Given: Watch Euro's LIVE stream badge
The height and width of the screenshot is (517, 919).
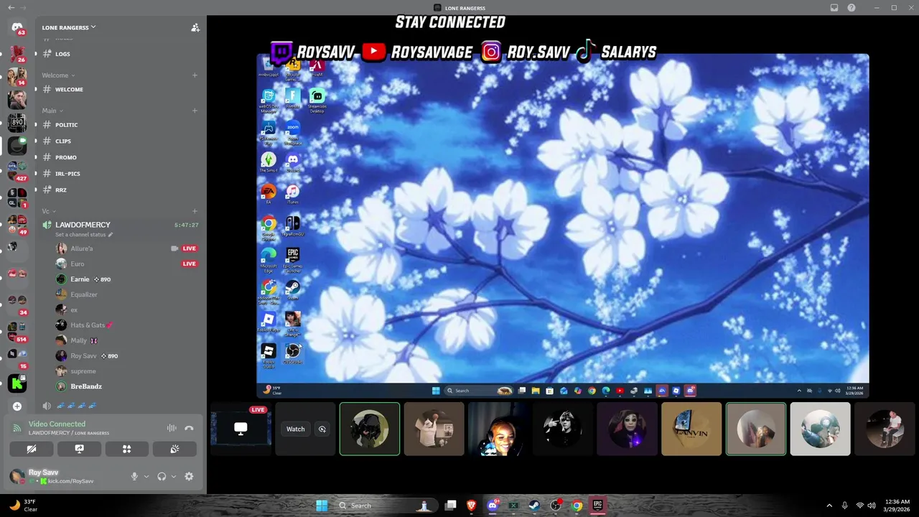Looking at the screenshot, I should 189,264.
